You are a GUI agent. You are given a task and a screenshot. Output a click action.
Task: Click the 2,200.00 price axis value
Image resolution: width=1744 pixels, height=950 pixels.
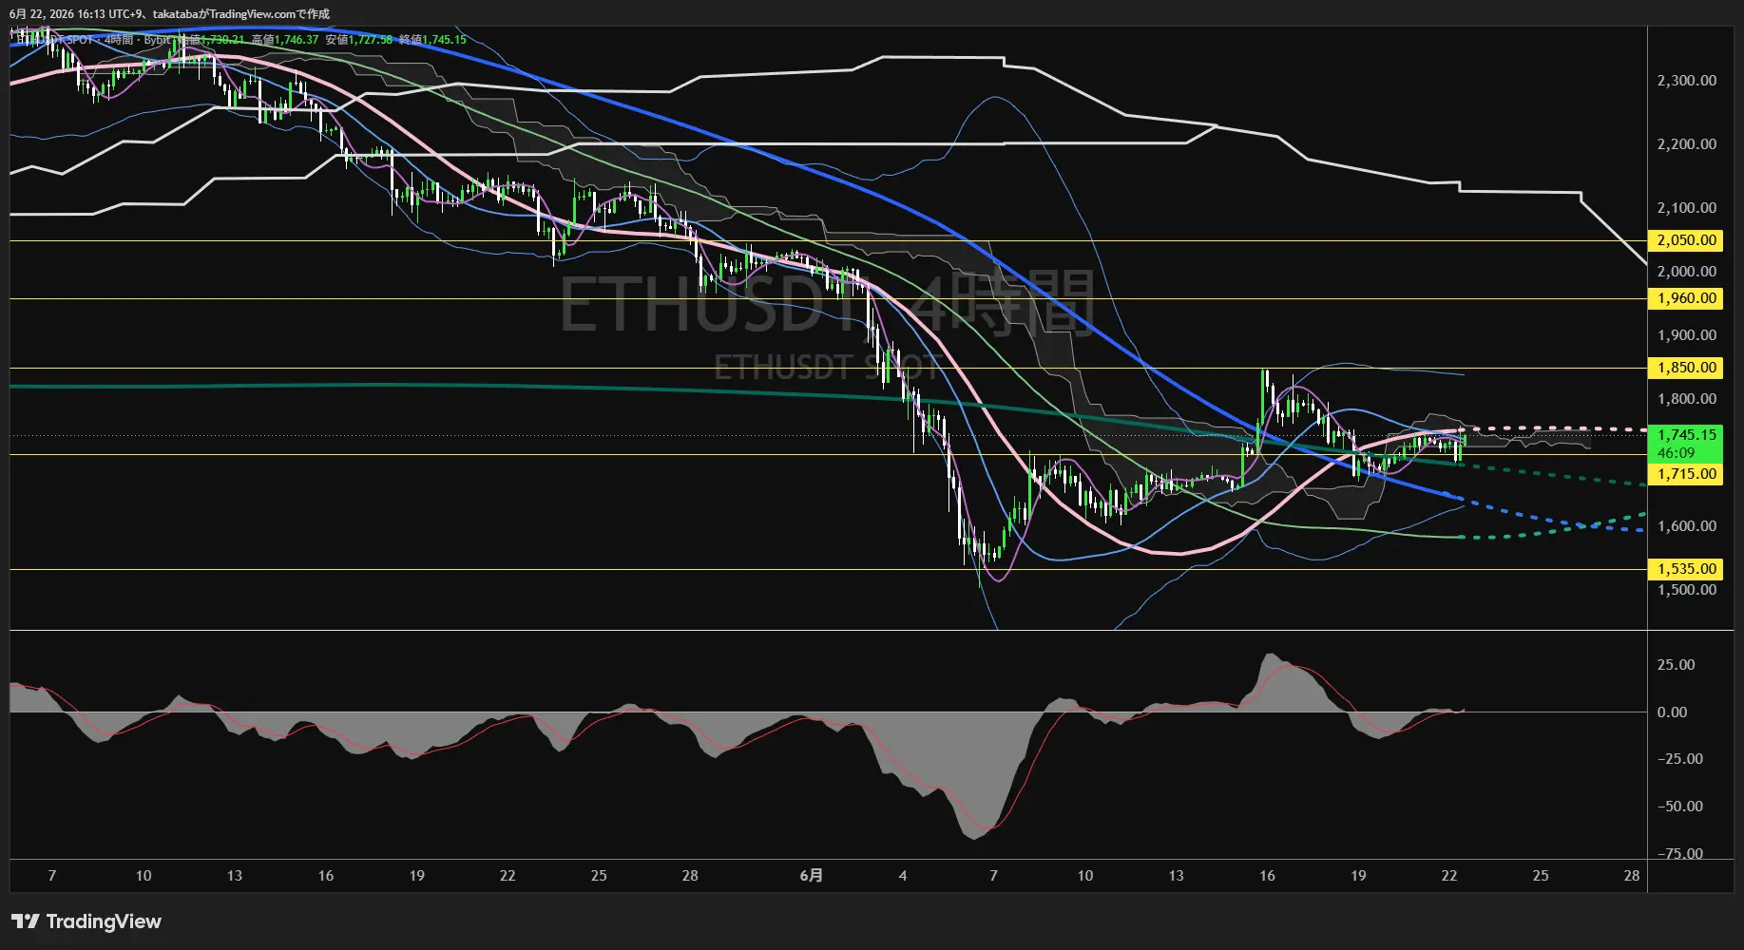[x=1686, y=144]
